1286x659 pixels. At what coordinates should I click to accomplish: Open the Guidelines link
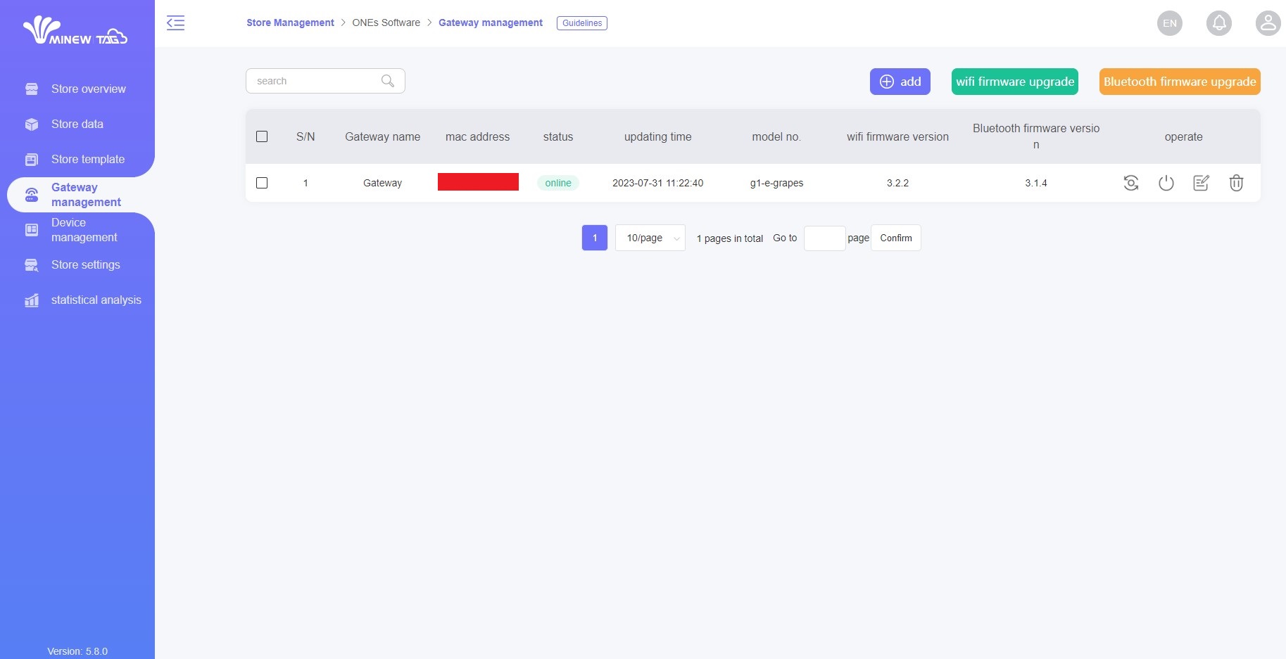point(581,23)
